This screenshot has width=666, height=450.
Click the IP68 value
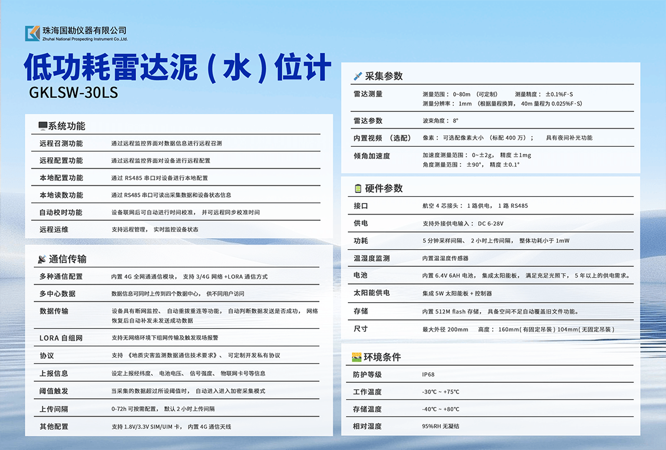click(x=428, y=375)
